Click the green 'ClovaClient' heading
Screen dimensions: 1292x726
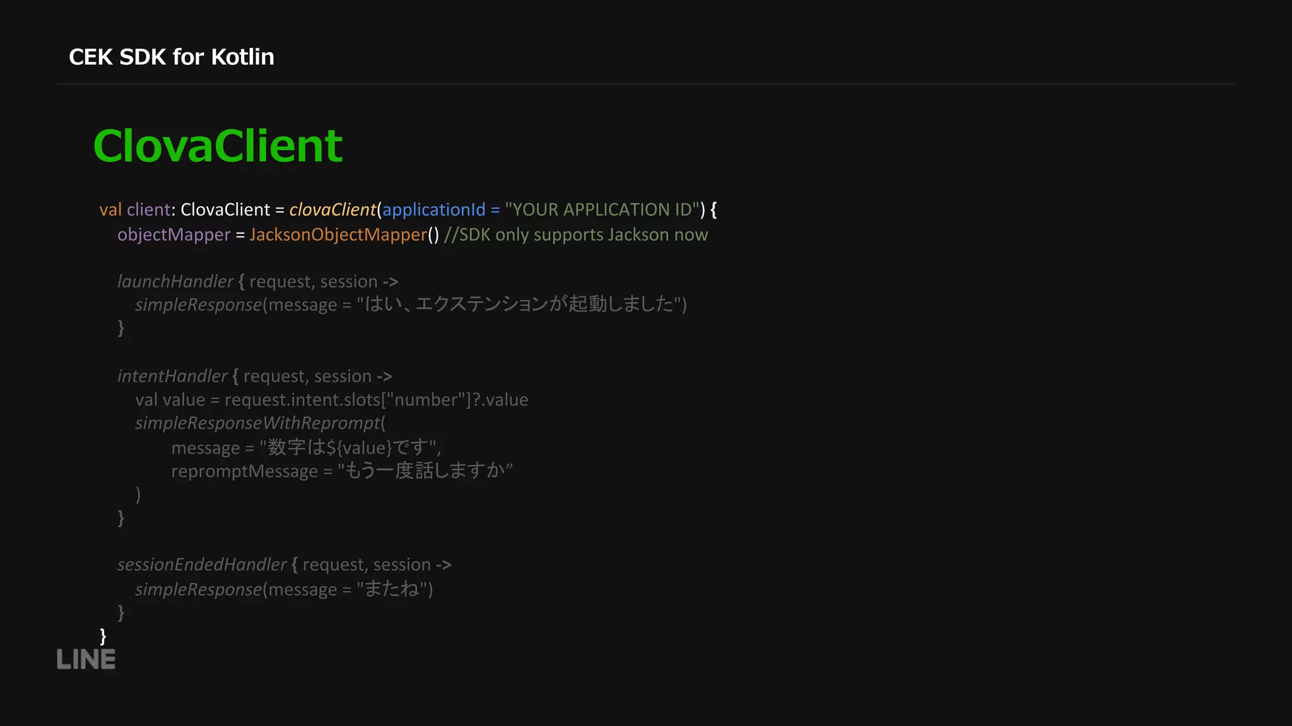coord(218,146)
